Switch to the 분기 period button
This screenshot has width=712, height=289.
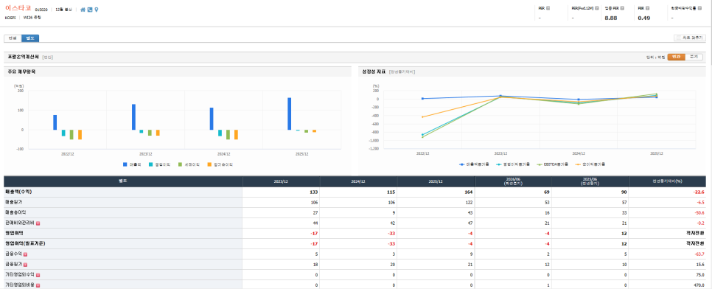tap(694, 57)
